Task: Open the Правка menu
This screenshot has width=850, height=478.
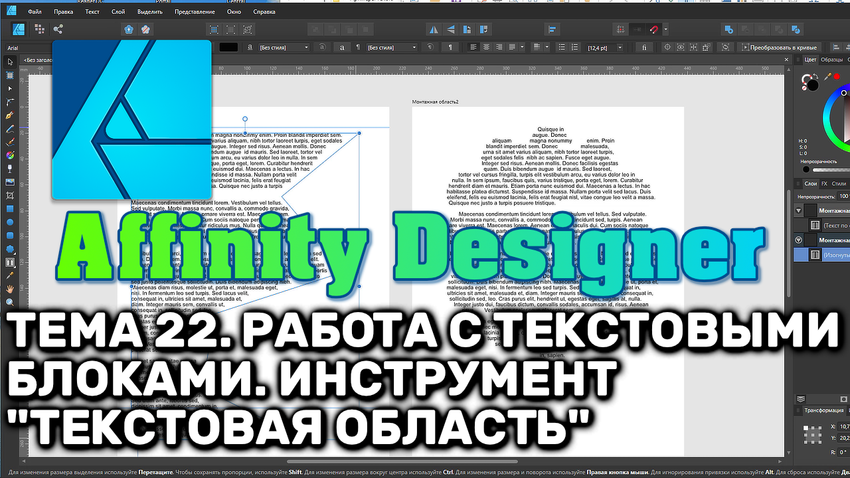Action: [63, 12]
